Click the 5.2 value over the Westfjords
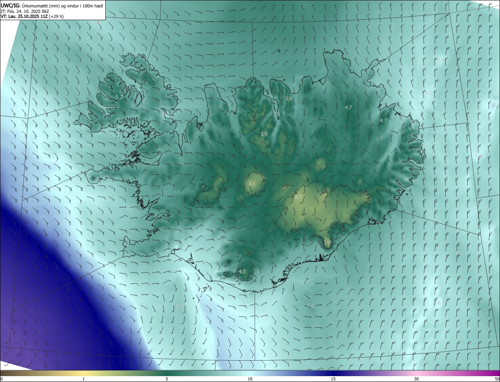500x382 pixels. coord(120,97)
